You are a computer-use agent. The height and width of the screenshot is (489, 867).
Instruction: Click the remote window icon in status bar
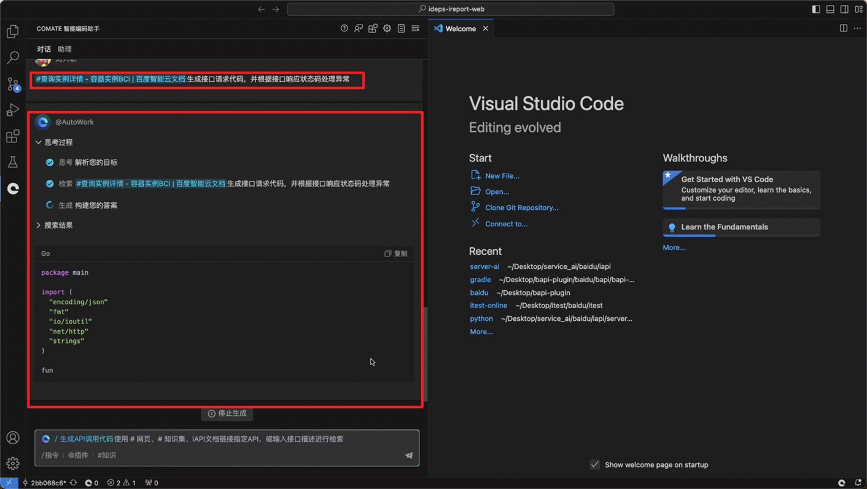click(x=9, y=483)
